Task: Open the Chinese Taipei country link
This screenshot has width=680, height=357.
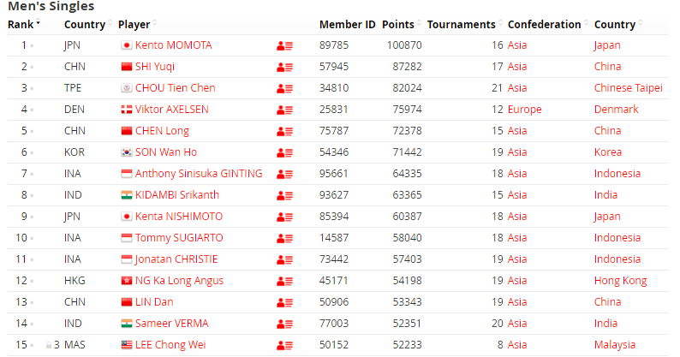Action: point(629,88)
